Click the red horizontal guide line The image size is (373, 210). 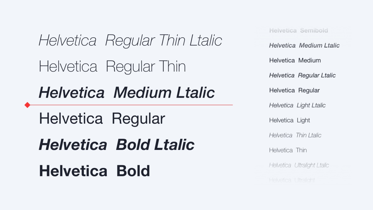point(131,105)
